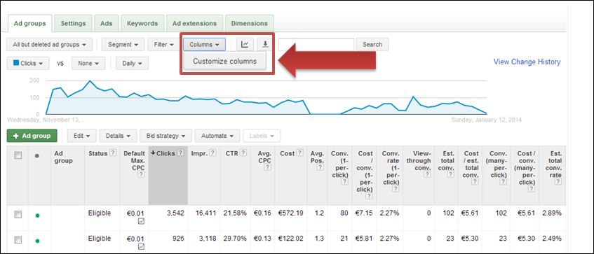Open the Bid strategy dropdown

click(x=166, y=136)
